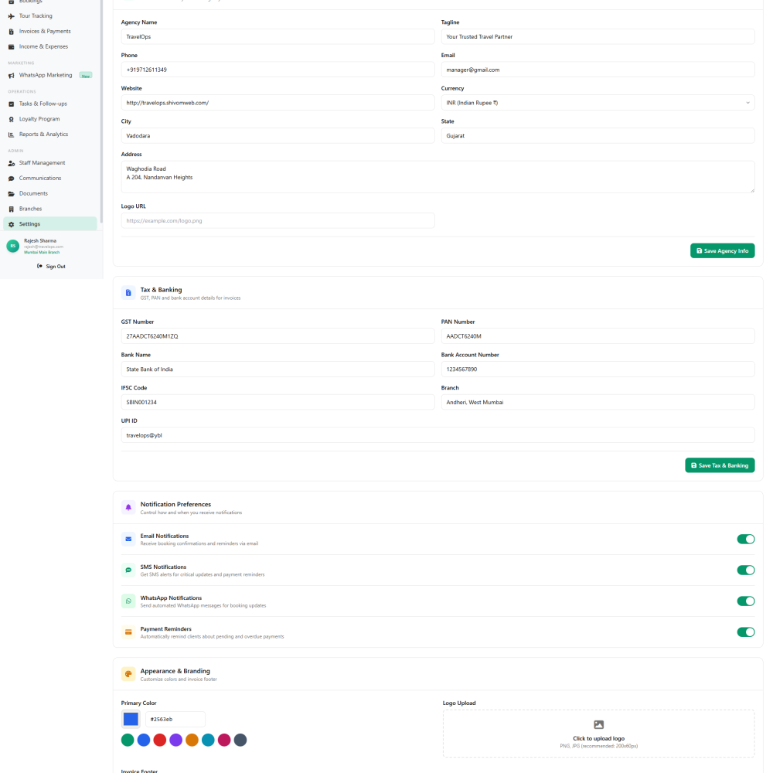773x773 pixels.
Task: Go to Loyalty Program page
Action: [49, 119]
